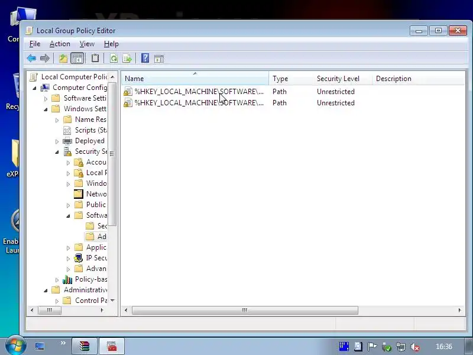Click the muted speaker tray icon
Screen dimensions: 473x355
pos(415,347)
